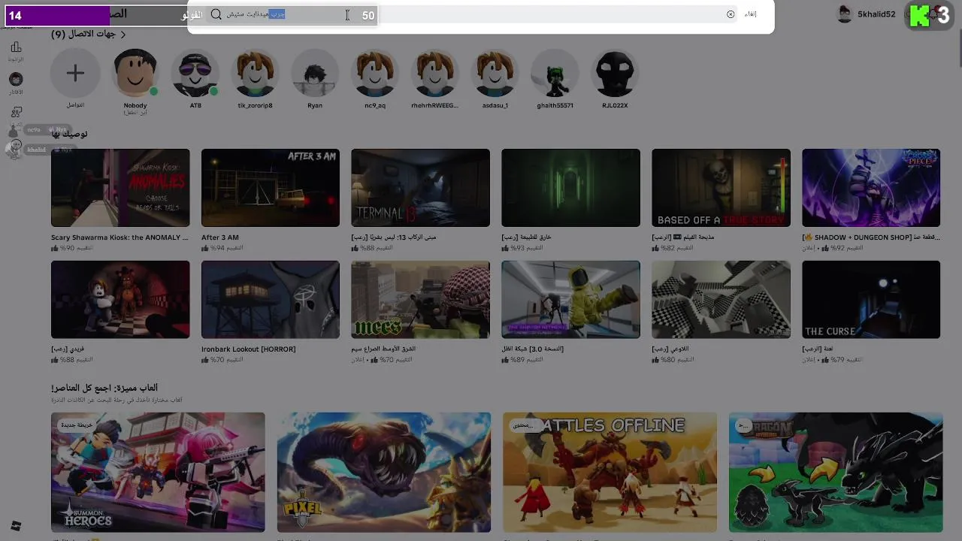Open RJL022X's avatar in contacts

click(x=615, y=73)
